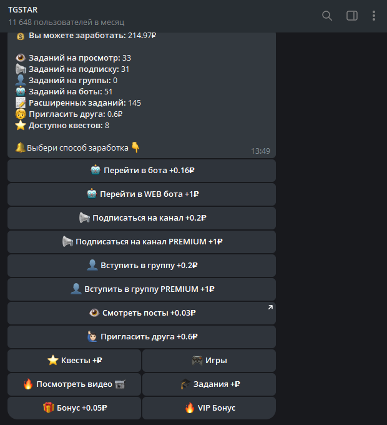Open the "Задания +₽" button
387x425 pixels.
[209, 384]
